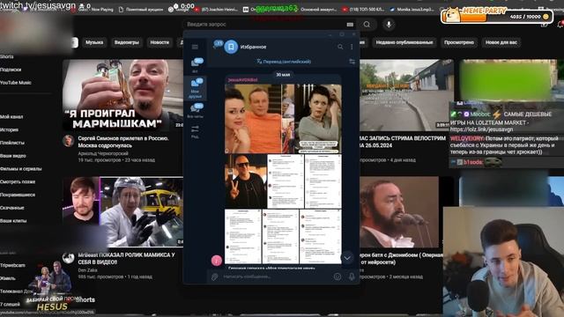The height and width of the screenshot is (317, 564).
Task: Open 'Смотреть позже' in the sidebar
Action: tap(18, 181)
